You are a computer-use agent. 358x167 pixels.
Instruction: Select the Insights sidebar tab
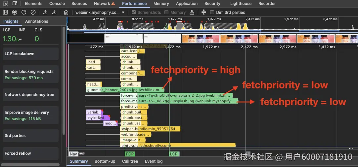[x=11, y=21]
